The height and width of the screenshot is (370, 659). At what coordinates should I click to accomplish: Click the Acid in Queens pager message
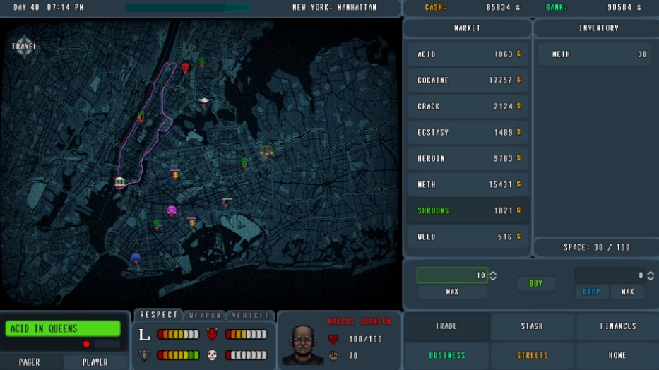point(63,328)
